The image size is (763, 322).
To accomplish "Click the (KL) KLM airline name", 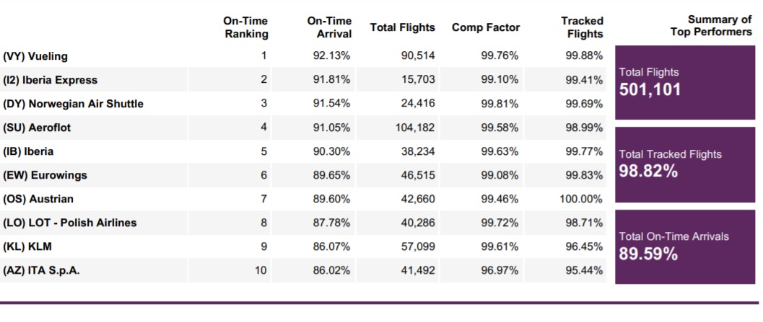I will (x=27, y=246).
